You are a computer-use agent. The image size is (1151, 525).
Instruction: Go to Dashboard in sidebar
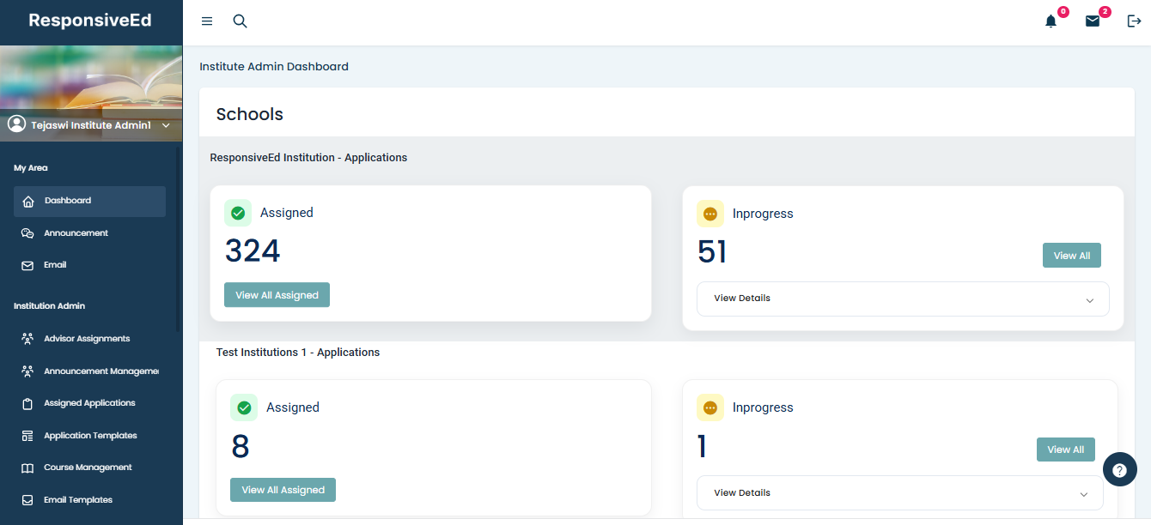pos(89,201)
